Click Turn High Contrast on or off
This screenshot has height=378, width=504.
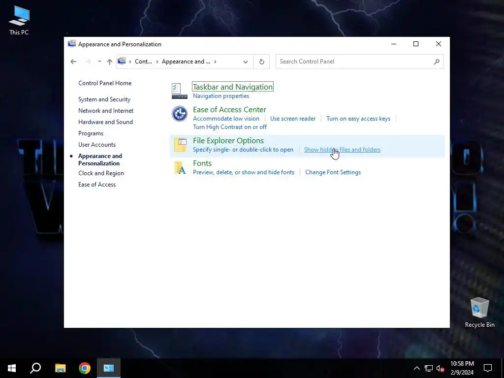[229, 127]
